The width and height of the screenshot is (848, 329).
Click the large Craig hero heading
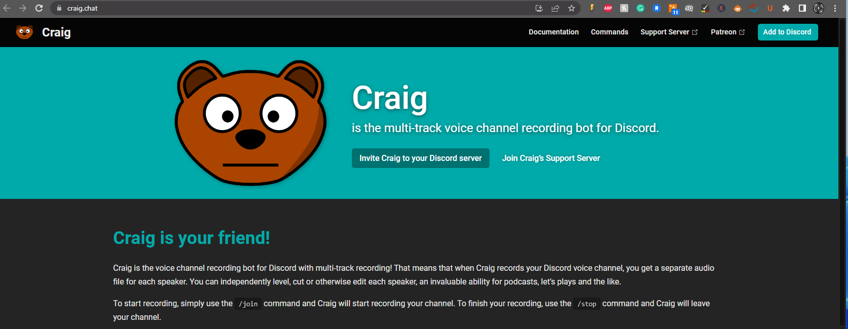coord(390,98)
